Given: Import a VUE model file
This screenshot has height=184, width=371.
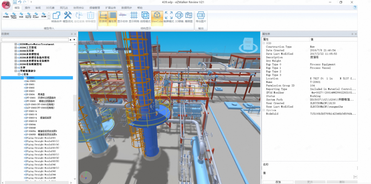Looking at the screenshot, I should [21, 15].
